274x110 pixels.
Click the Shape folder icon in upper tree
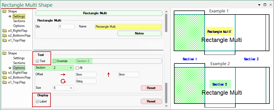[x=5, y=11]
